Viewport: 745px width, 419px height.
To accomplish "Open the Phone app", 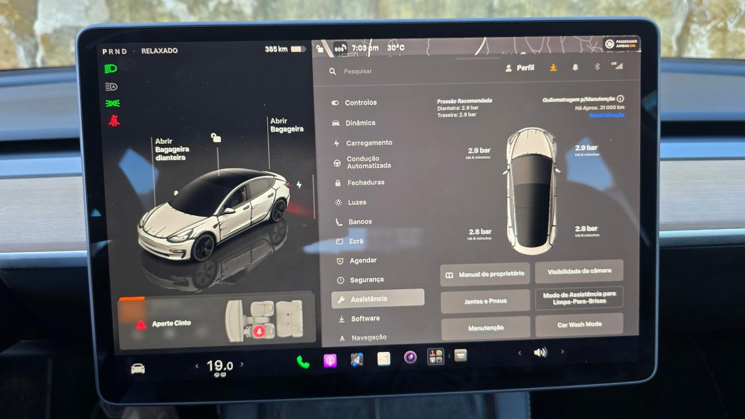I will tap(303, 362).
